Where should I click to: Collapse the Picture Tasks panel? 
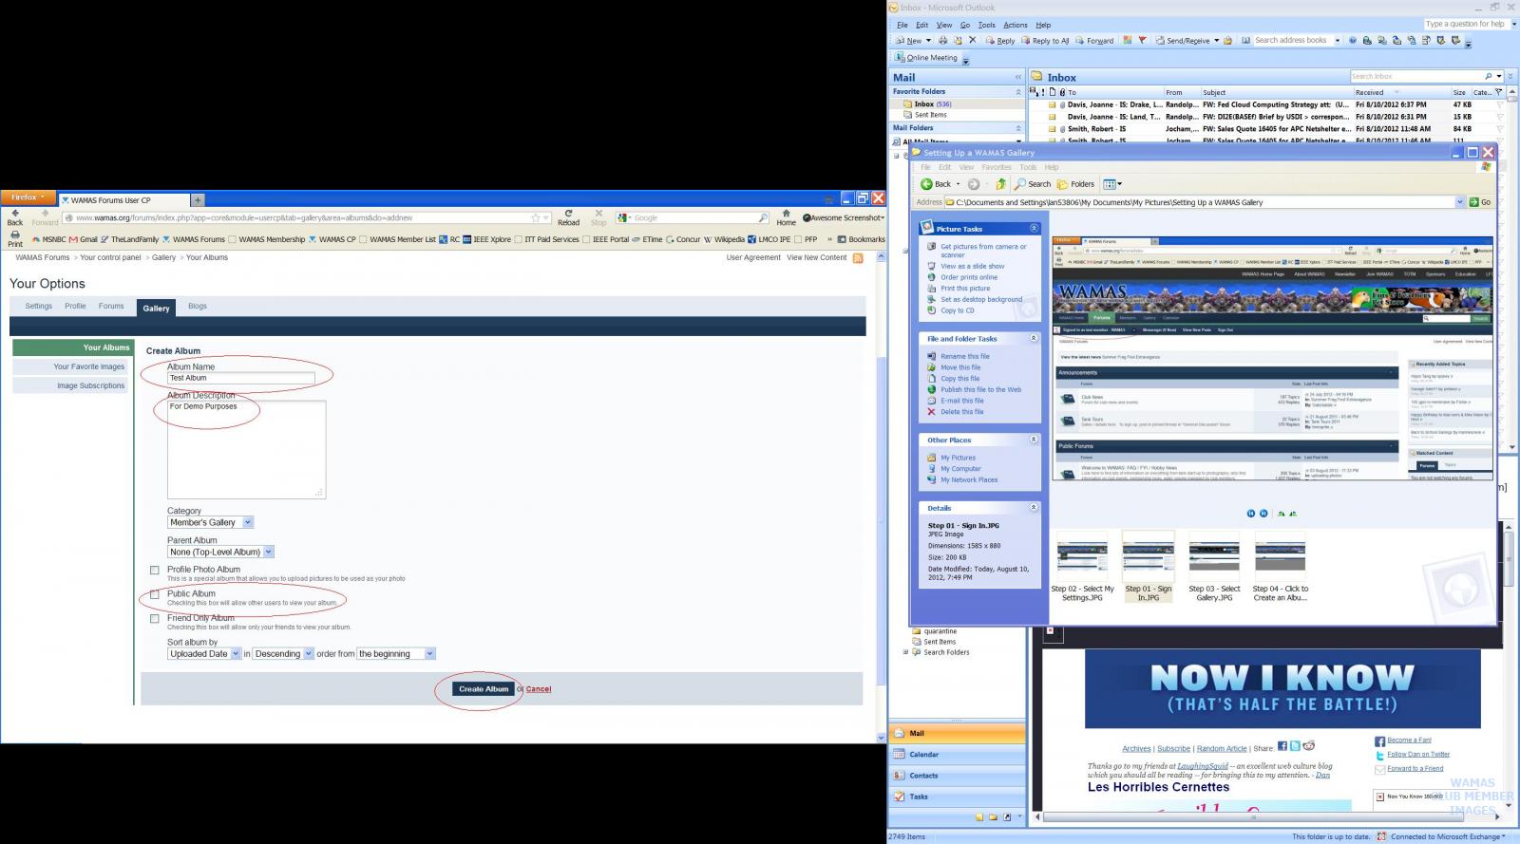pyautogui.click(x=1034, y=229)
